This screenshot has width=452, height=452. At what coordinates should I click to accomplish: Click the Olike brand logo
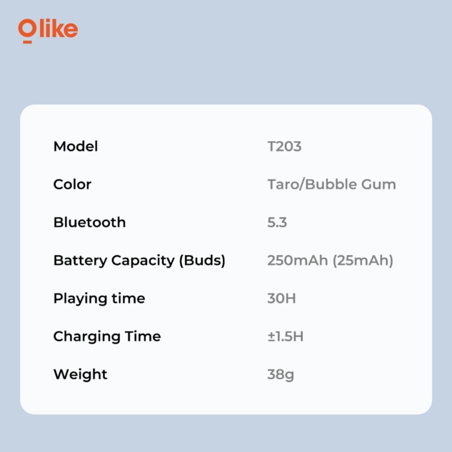click(x=48, y=30)
